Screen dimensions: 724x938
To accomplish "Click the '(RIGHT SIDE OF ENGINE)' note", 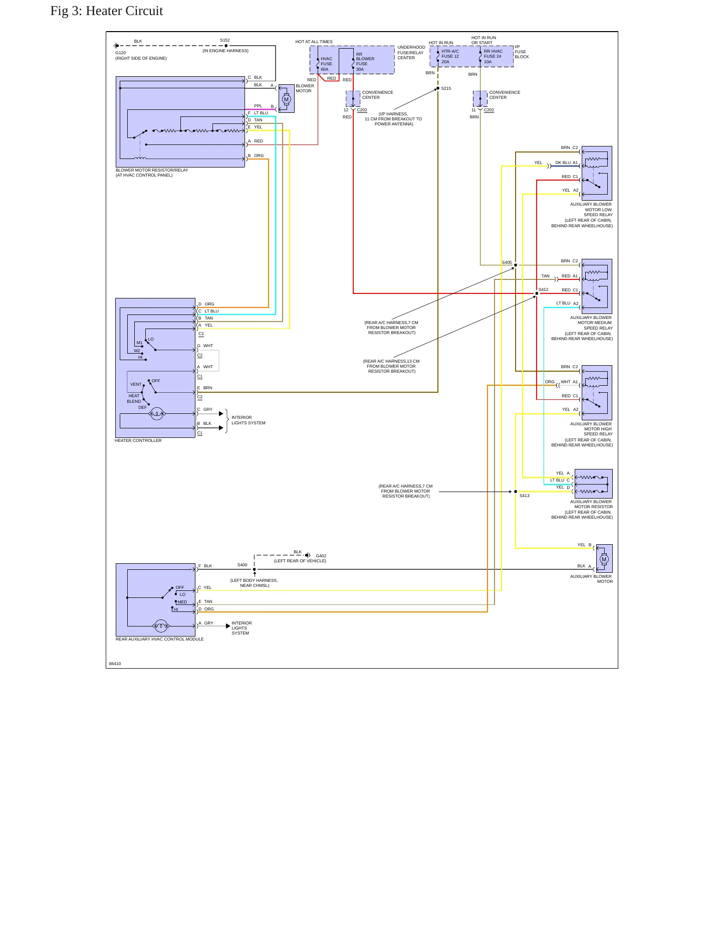I will coord(141,58).
